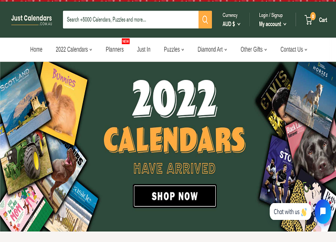This screenshot has height=242, width=336.
Task: Click the orange search magnifier icon
Action: [205, 19]
